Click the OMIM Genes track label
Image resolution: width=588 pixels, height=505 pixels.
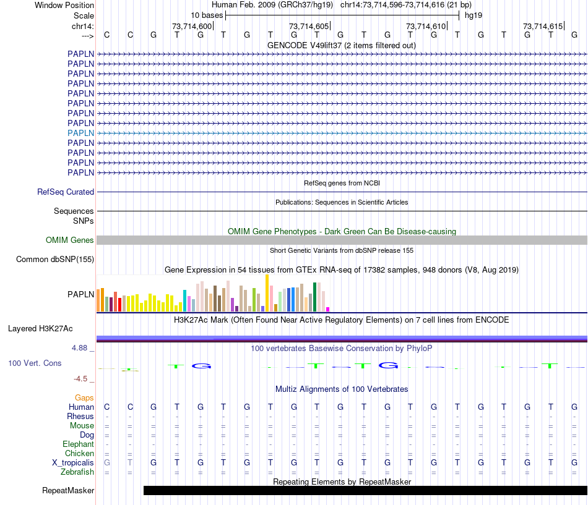pyautogui.click(x=69, y=240)
